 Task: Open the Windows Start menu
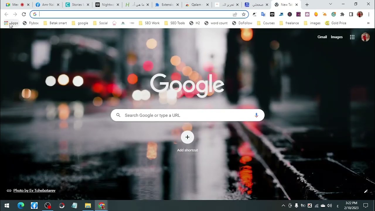[x=7, y=206]
